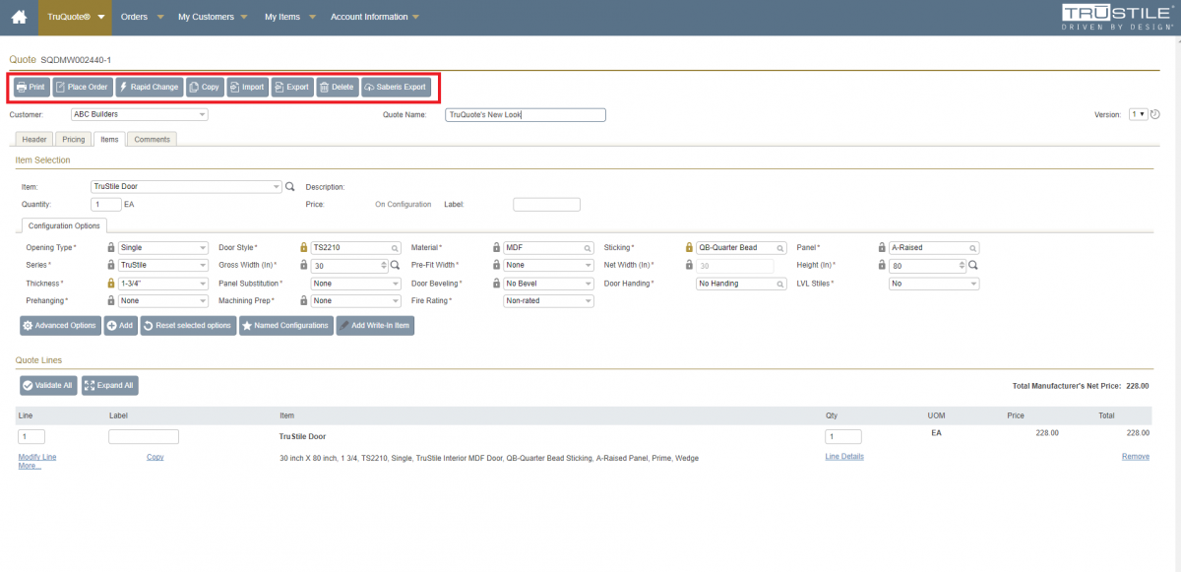Click the search magnifier beside Item field

coord(290,186)
